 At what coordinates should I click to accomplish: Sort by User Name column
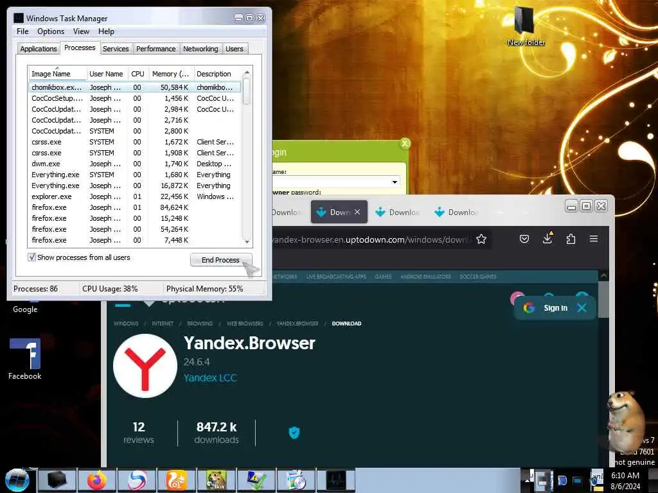pos(106,74)
